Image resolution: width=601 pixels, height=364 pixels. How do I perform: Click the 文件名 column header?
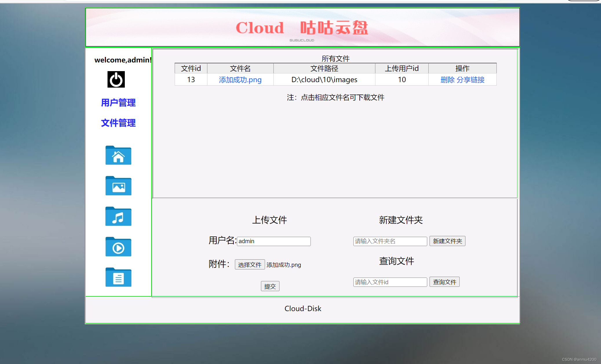click(x=240, y=68)
